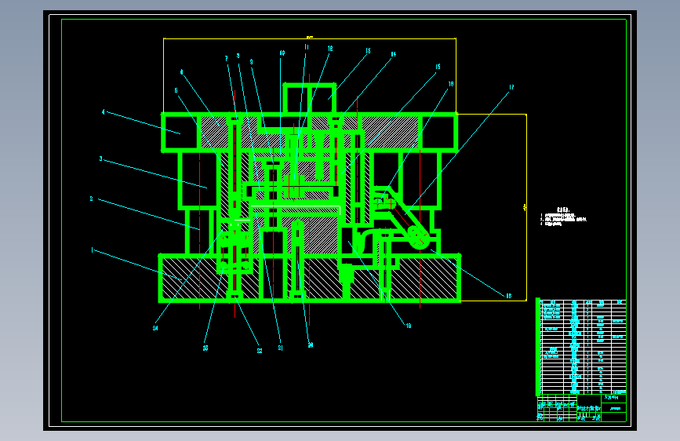This screenshot has width=680, height=441.
Task: Click part callout number 4
Action: click(104, 112)
